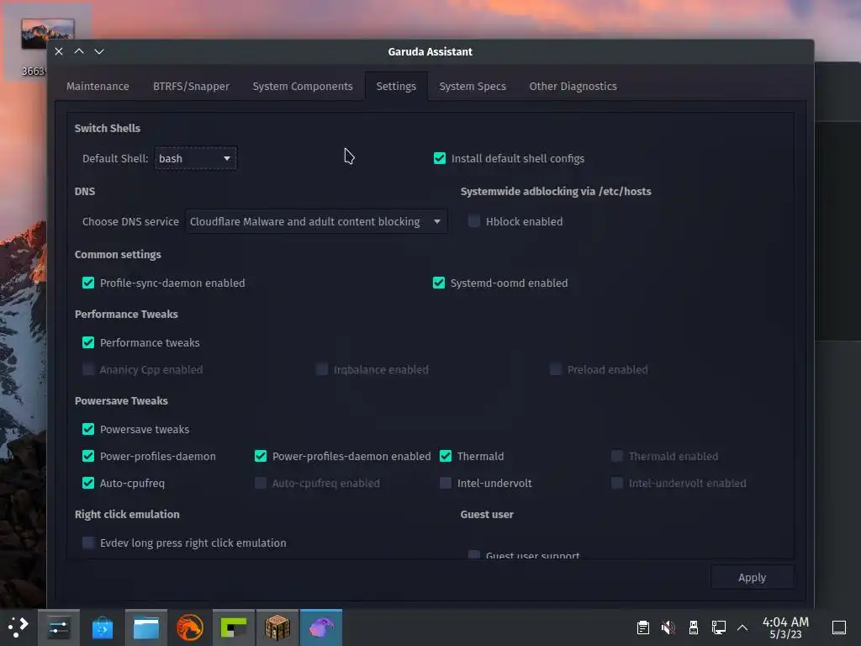Open the crate-box app taskbar icon

[x=277, y=627]
